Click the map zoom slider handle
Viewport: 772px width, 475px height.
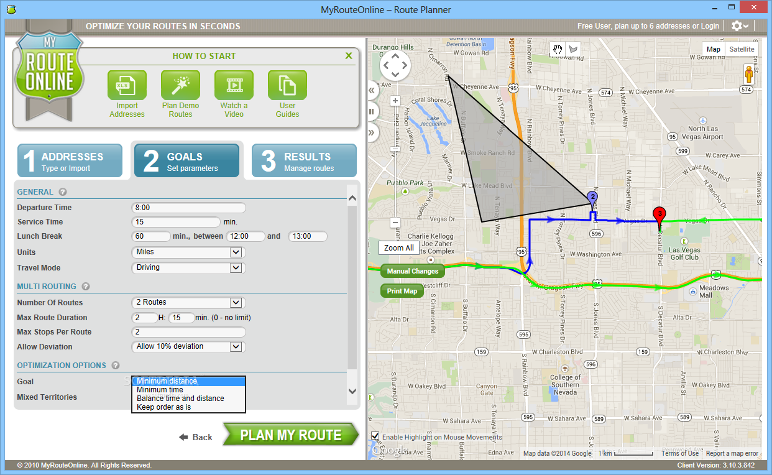click(395, 149)
